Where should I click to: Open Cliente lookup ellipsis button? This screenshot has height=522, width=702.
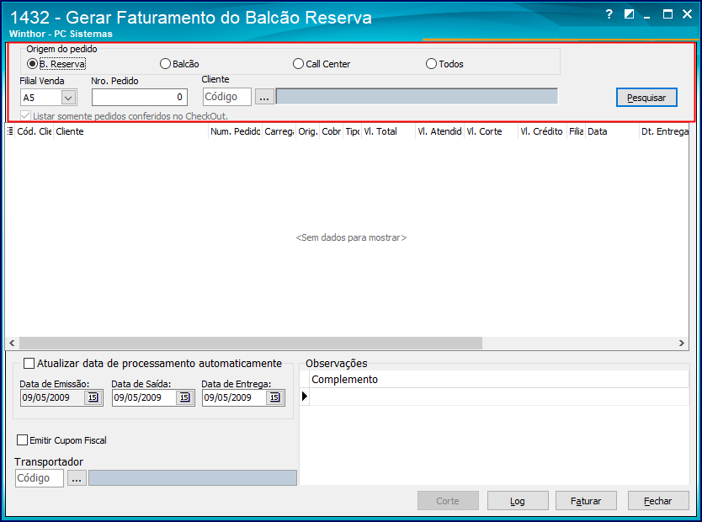pyautogui.click(x=264, y=97)
